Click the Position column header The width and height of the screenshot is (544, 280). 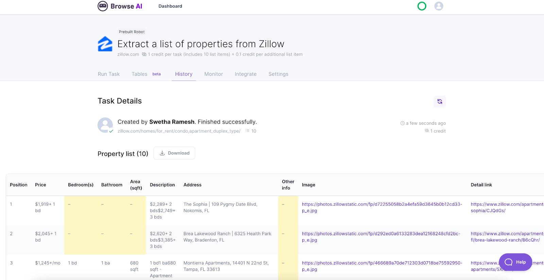19,185
